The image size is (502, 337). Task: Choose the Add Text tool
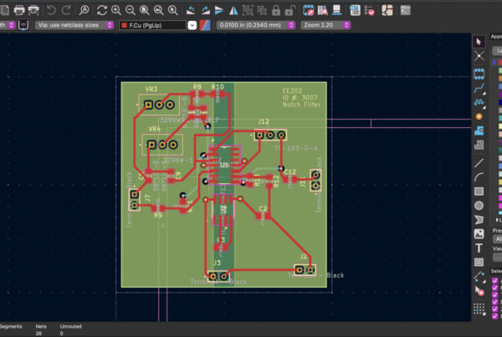479,248
